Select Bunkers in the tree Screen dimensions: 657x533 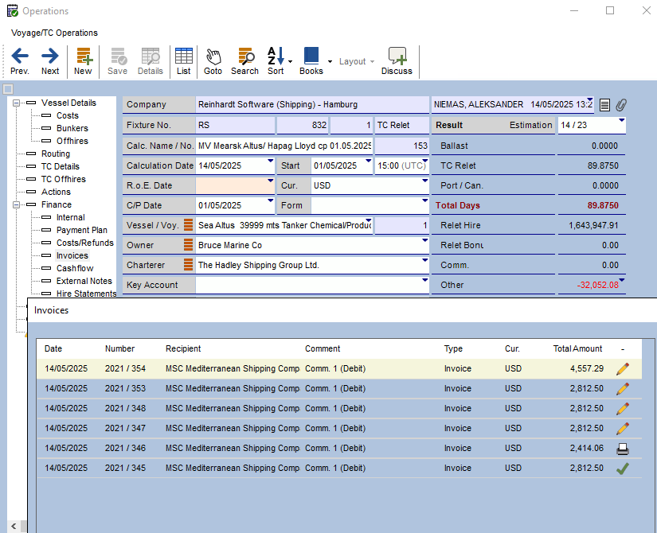click(72, 128)
